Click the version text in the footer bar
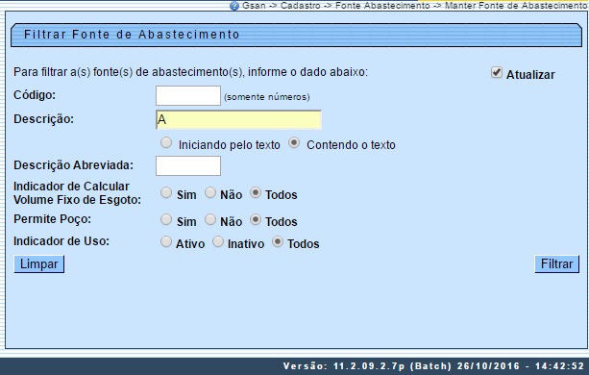Screen dimensions: 589x375 [x=434, y=366]
